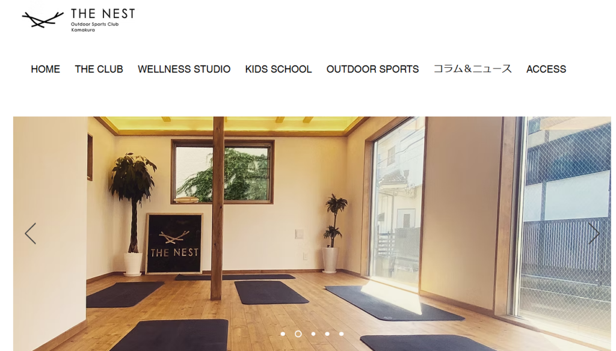Jump to the fifth slideshow dot

pos(342,334)
